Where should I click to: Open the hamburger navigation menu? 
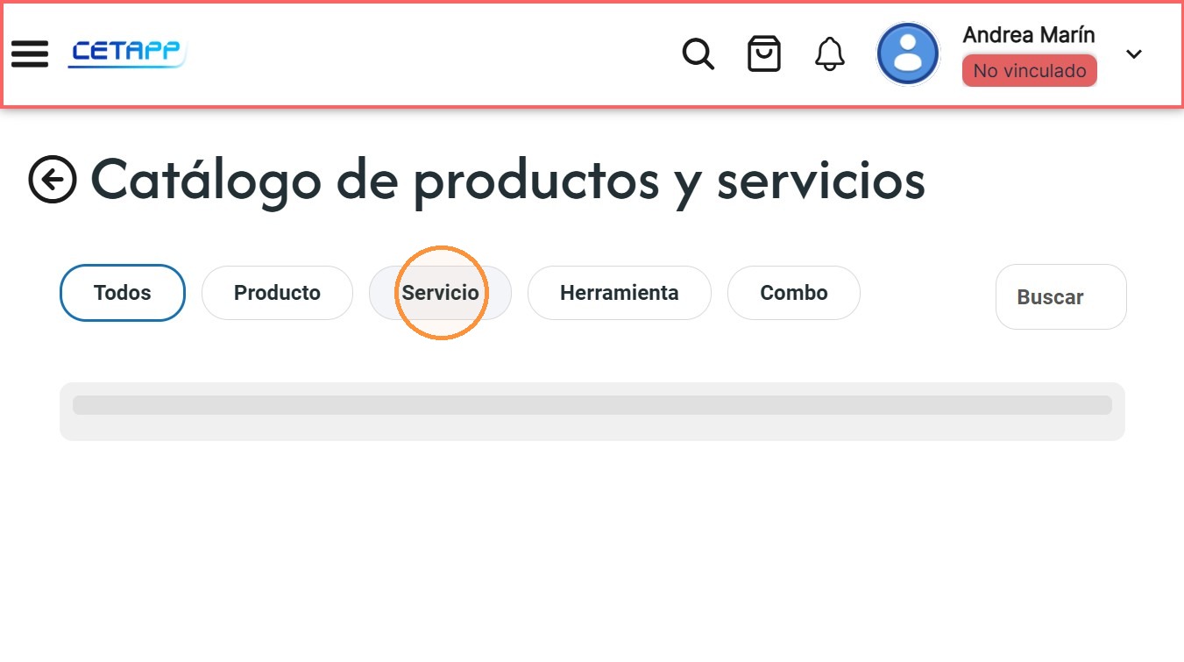tap(30, 53)
